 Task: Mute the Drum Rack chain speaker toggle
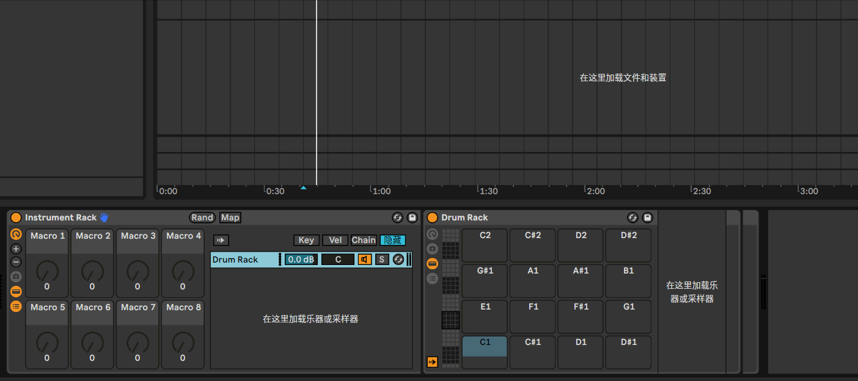(365, 259)
